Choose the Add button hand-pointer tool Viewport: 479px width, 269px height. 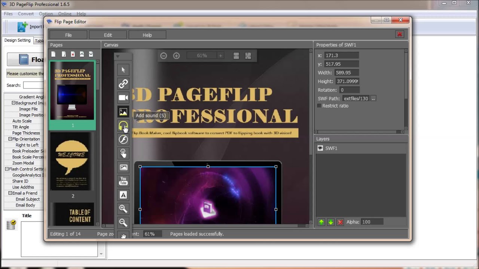click(123, 153)
